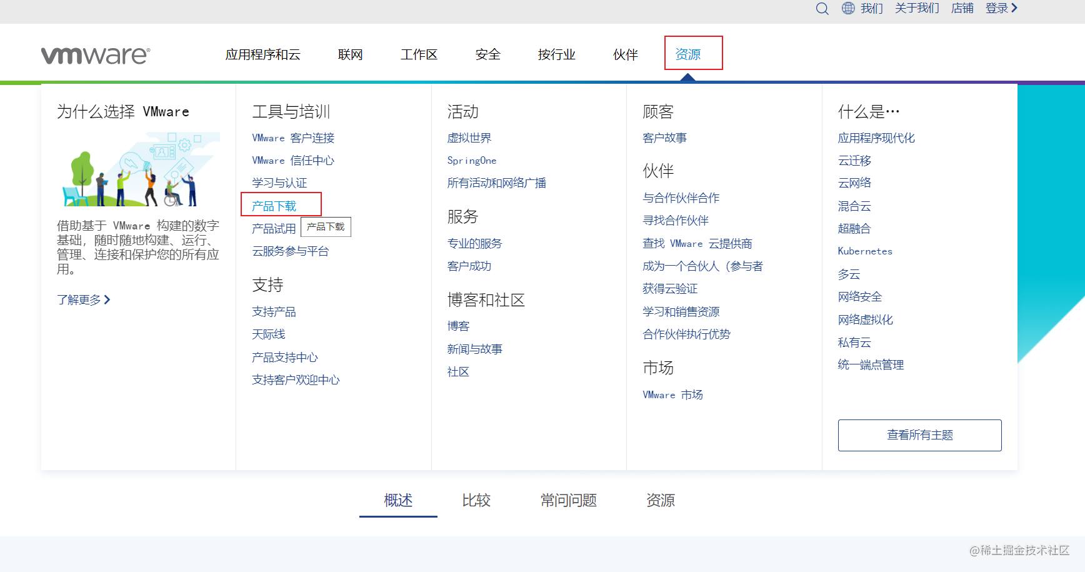Open the 网络安全 topic
The width and height of the screenshot is (1085, 572).
pos(860,297)
